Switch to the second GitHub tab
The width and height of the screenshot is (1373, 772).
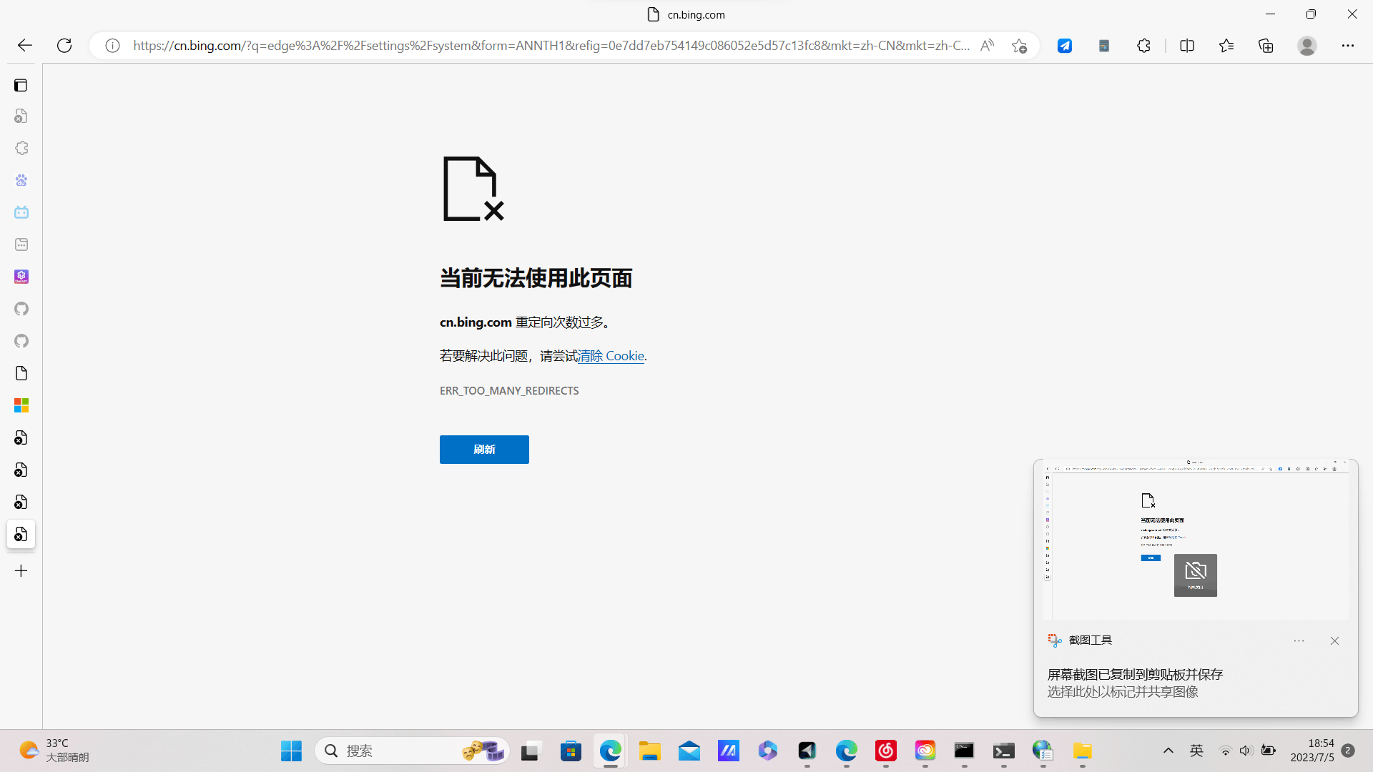click(x=21, y=341)
